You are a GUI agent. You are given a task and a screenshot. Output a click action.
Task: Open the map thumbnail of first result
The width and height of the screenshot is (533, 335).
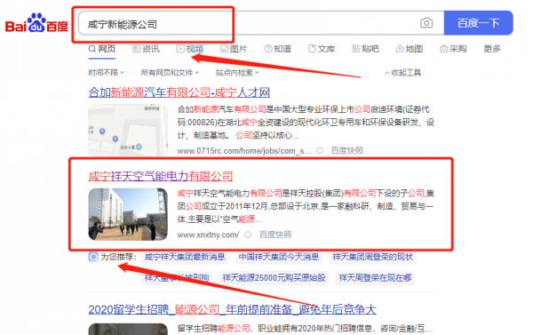pyautogui.click(x=128, y=130)
